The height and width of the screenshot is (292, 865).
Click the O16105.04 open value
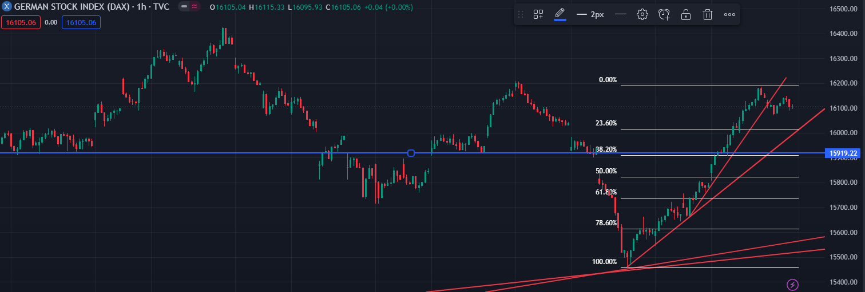click(x=228, y=7)
